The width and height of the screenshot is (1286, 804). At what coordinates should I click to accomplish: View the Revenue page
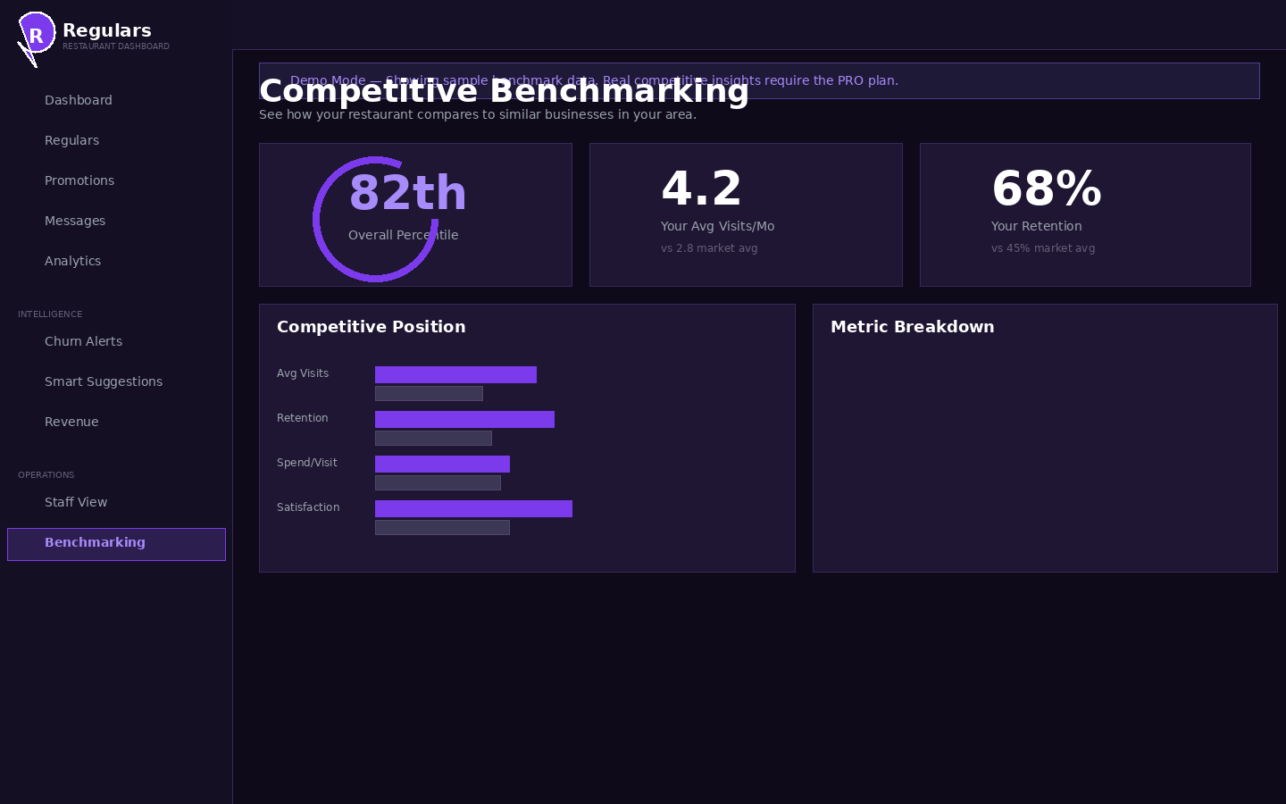point(71,422)
